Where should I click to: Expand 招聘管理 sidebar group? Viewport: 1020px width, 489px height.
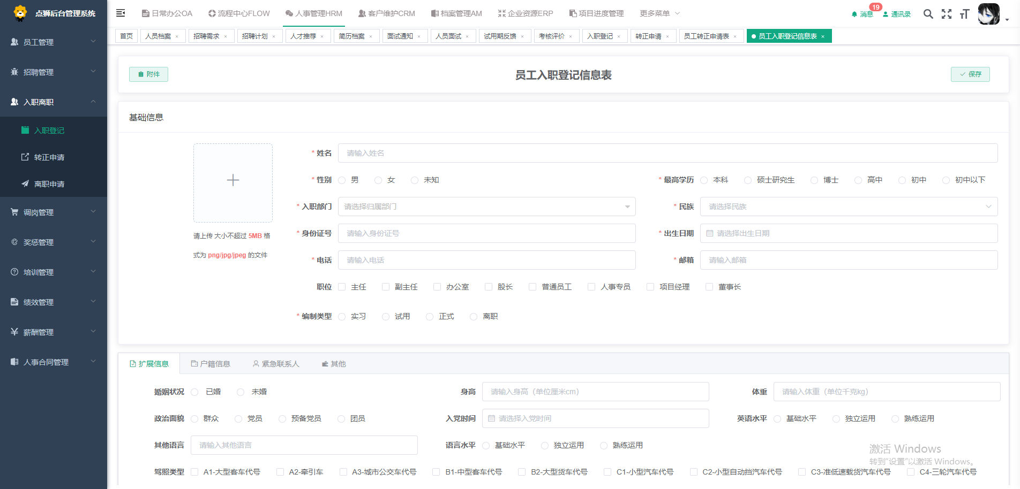point(54,72)
